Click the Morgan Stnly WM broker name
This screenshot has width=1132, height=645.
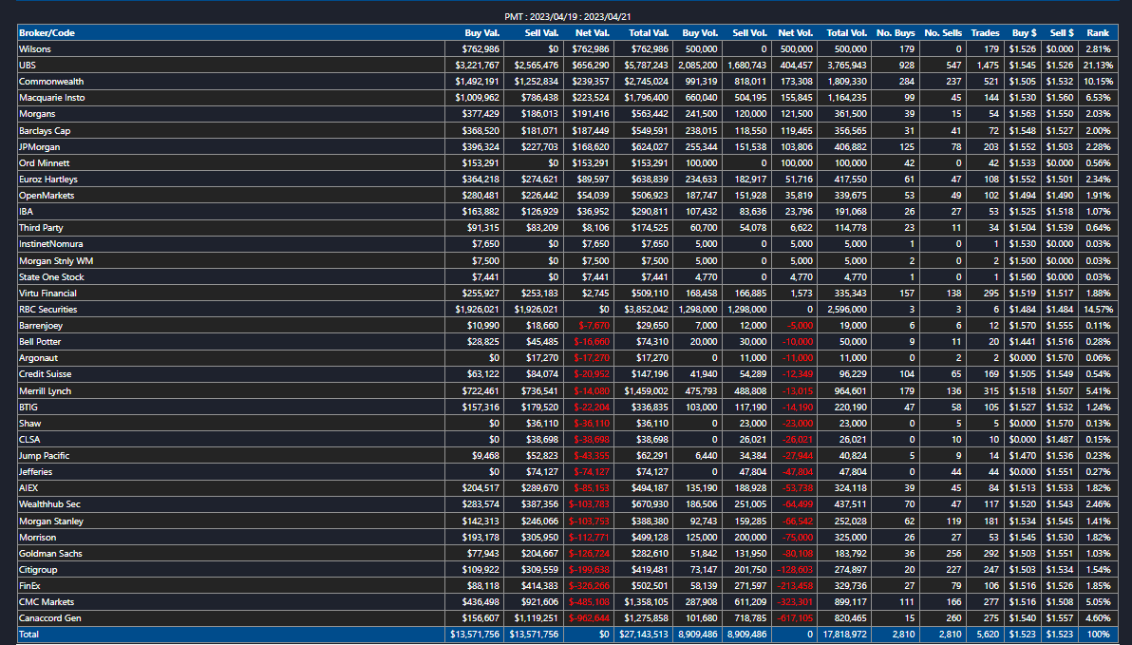56,260
